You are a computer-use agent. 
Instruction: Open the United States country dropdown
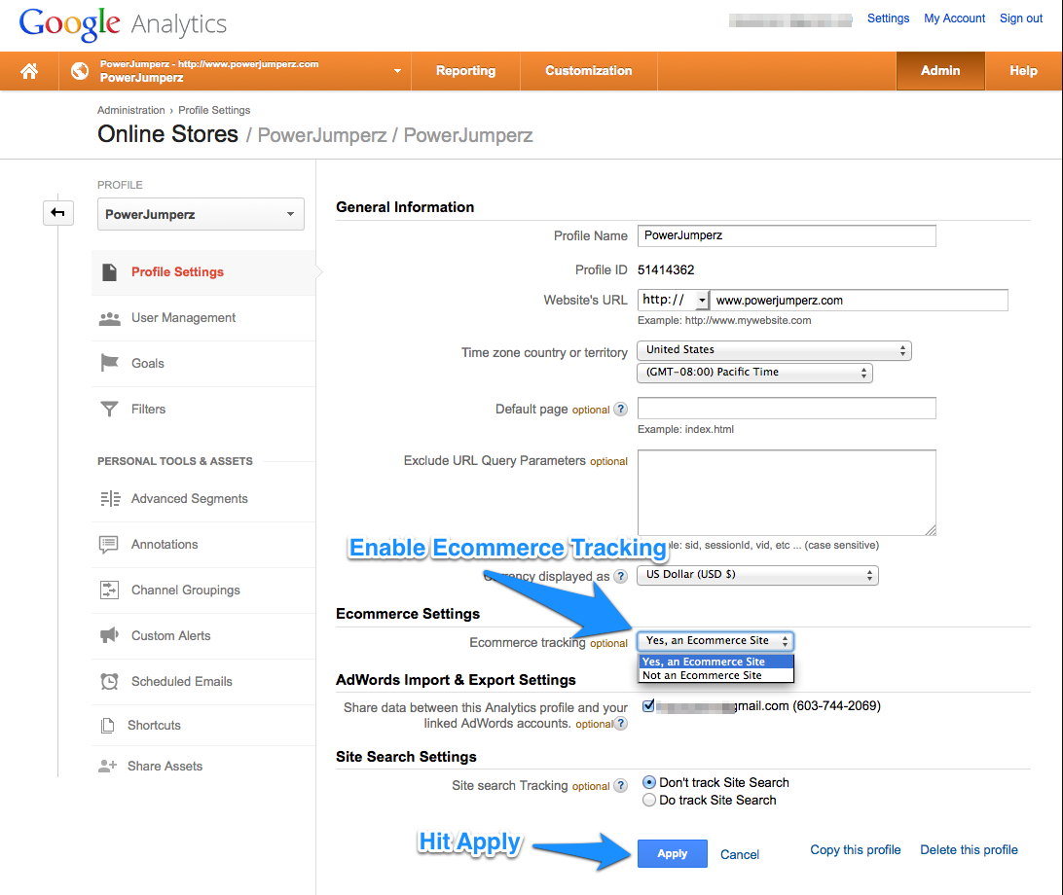pos(774,350)
